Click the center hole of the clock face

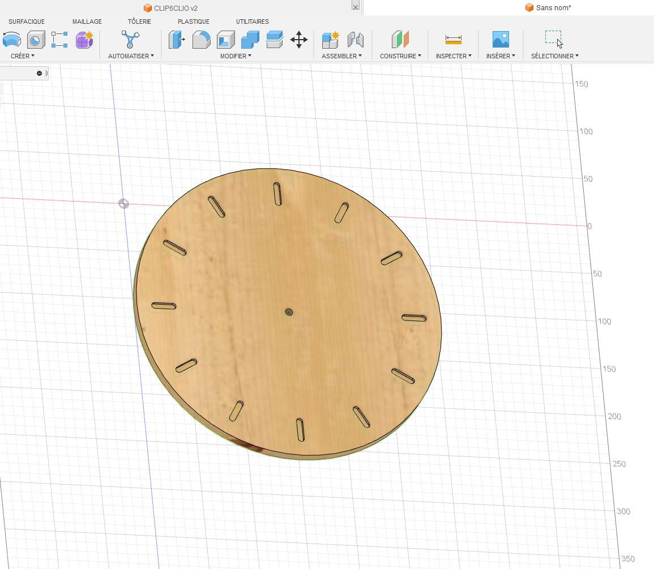[x=290, y=311]
